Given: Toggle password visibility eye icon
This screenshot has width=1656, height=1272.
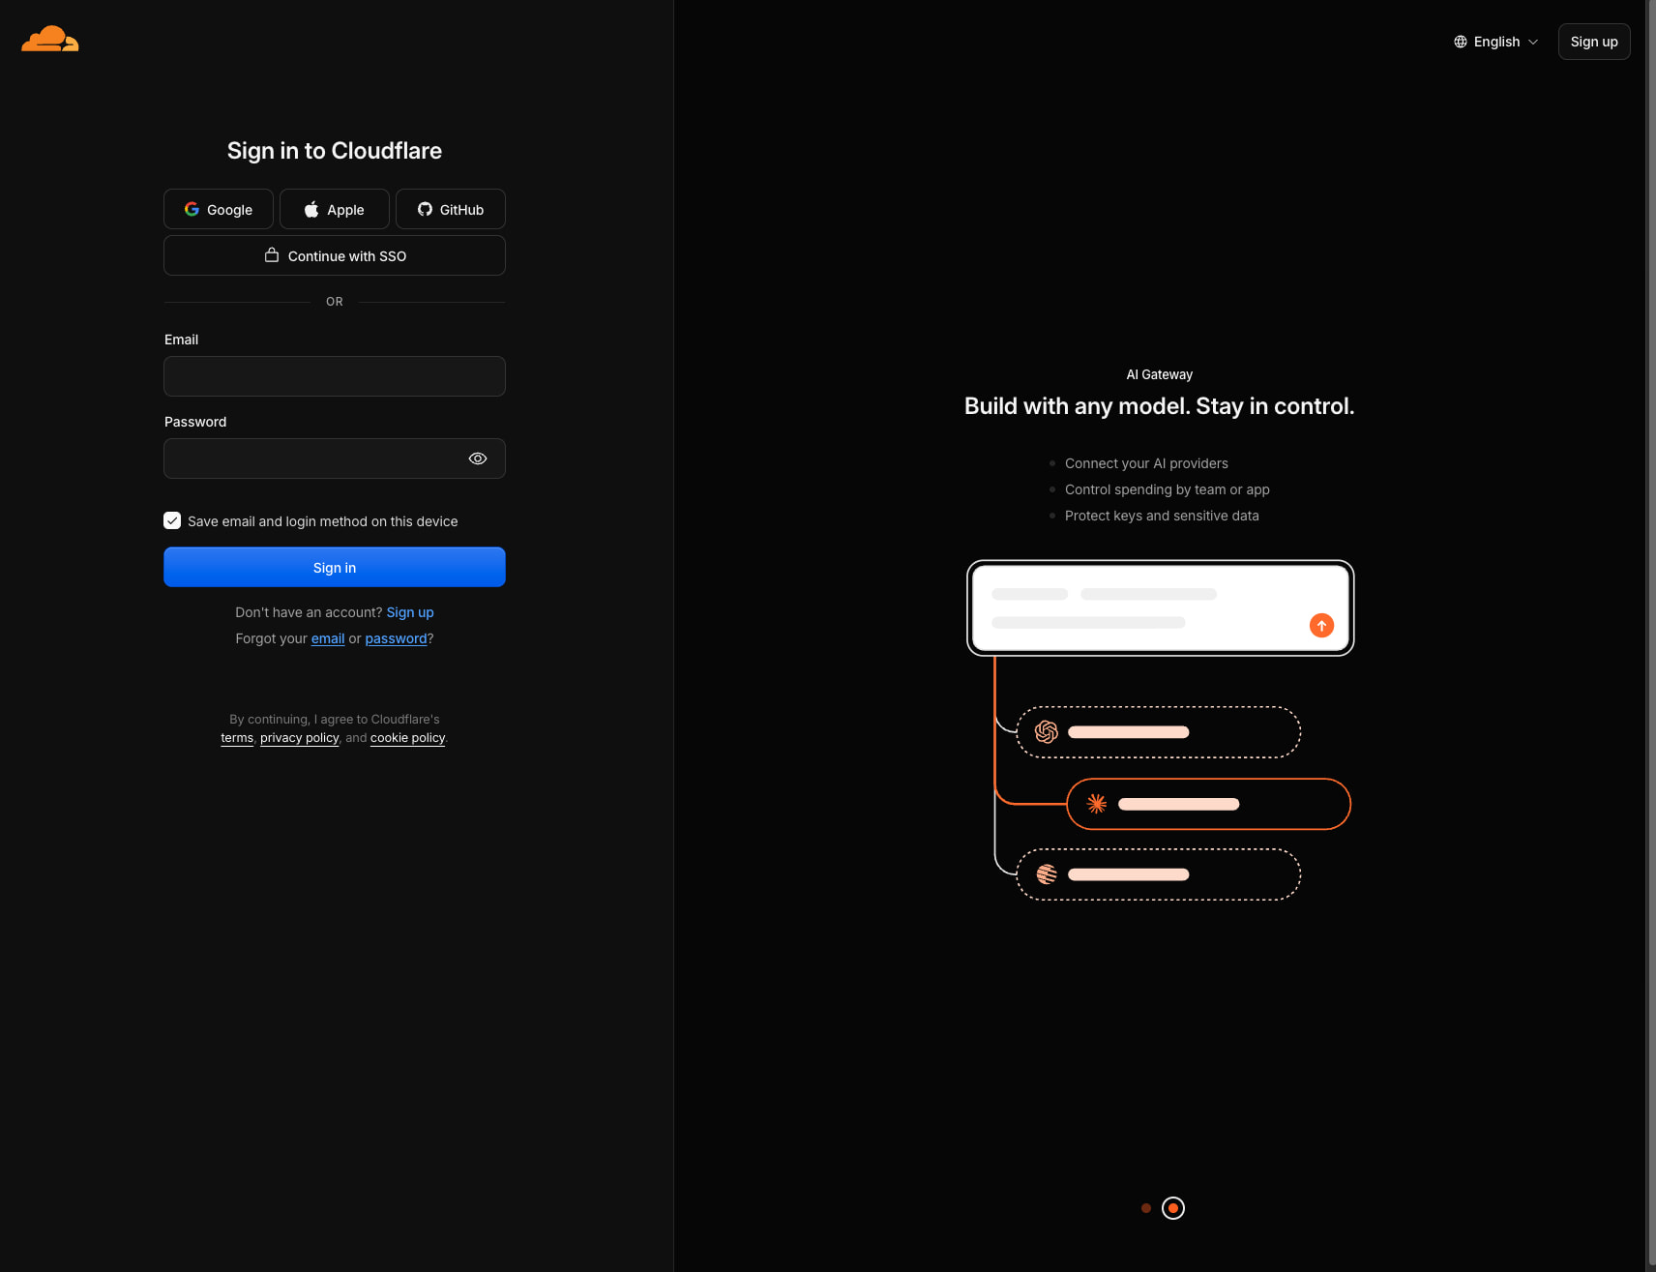Looking at the screenshot, I should pyautogui.click(x=478, y=459).
